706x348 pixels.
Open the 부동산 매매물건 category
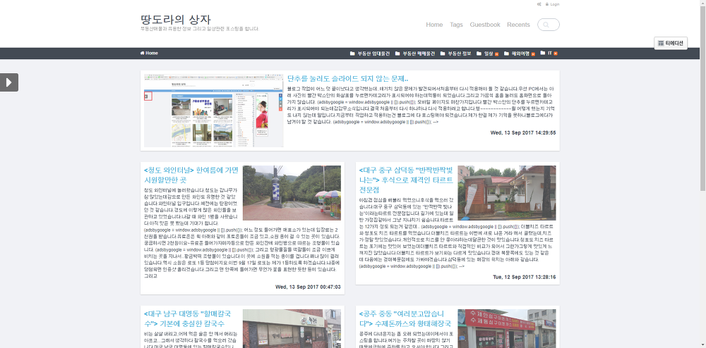(419, 54)
